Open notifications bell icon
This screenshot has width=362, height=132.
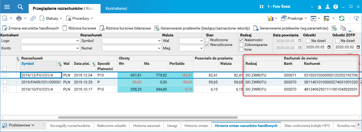click(320, 7)
